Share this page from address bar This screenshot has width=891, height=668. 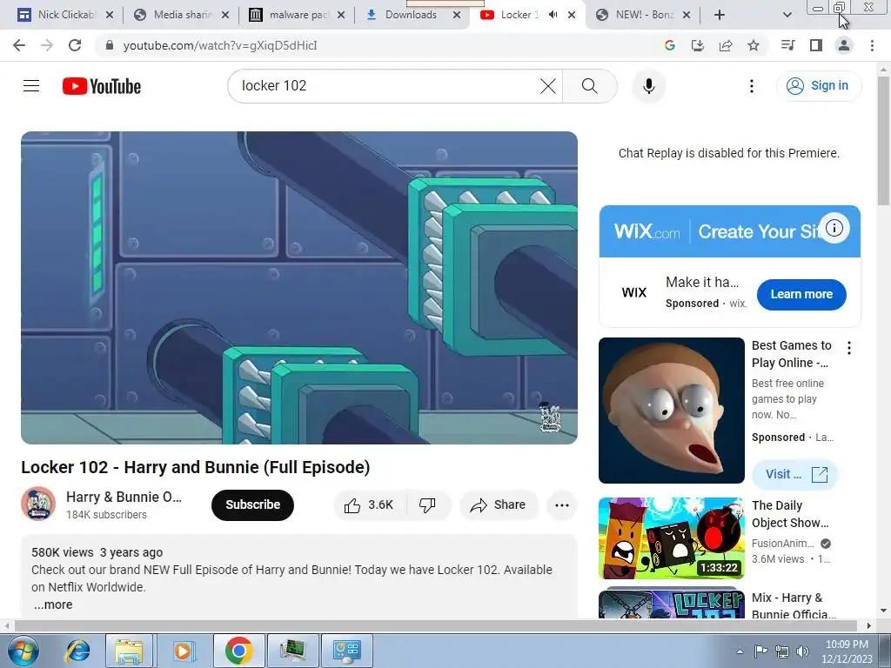point(726,45)
